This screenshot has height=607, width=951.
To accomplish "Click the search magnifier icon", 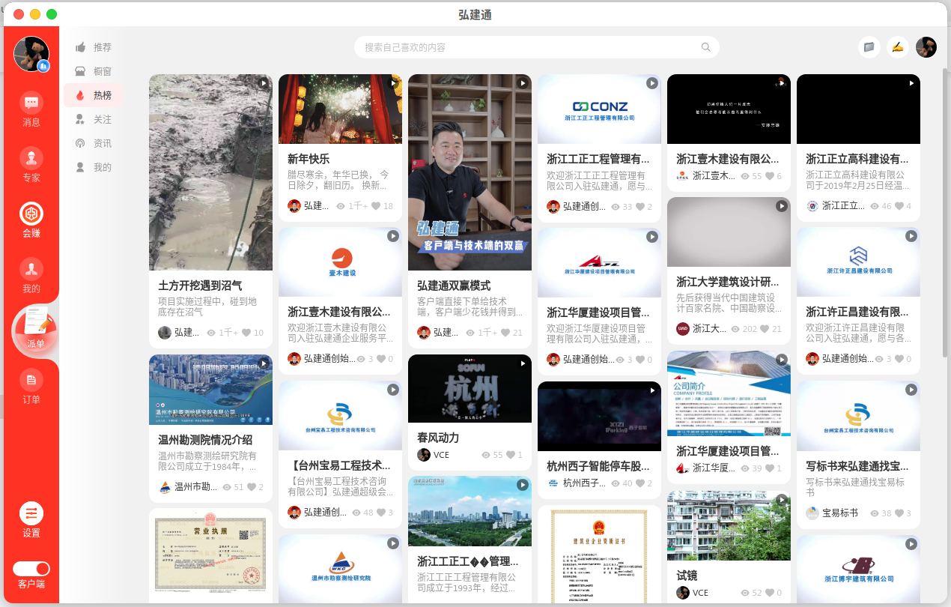I will (x=705, y=47).
